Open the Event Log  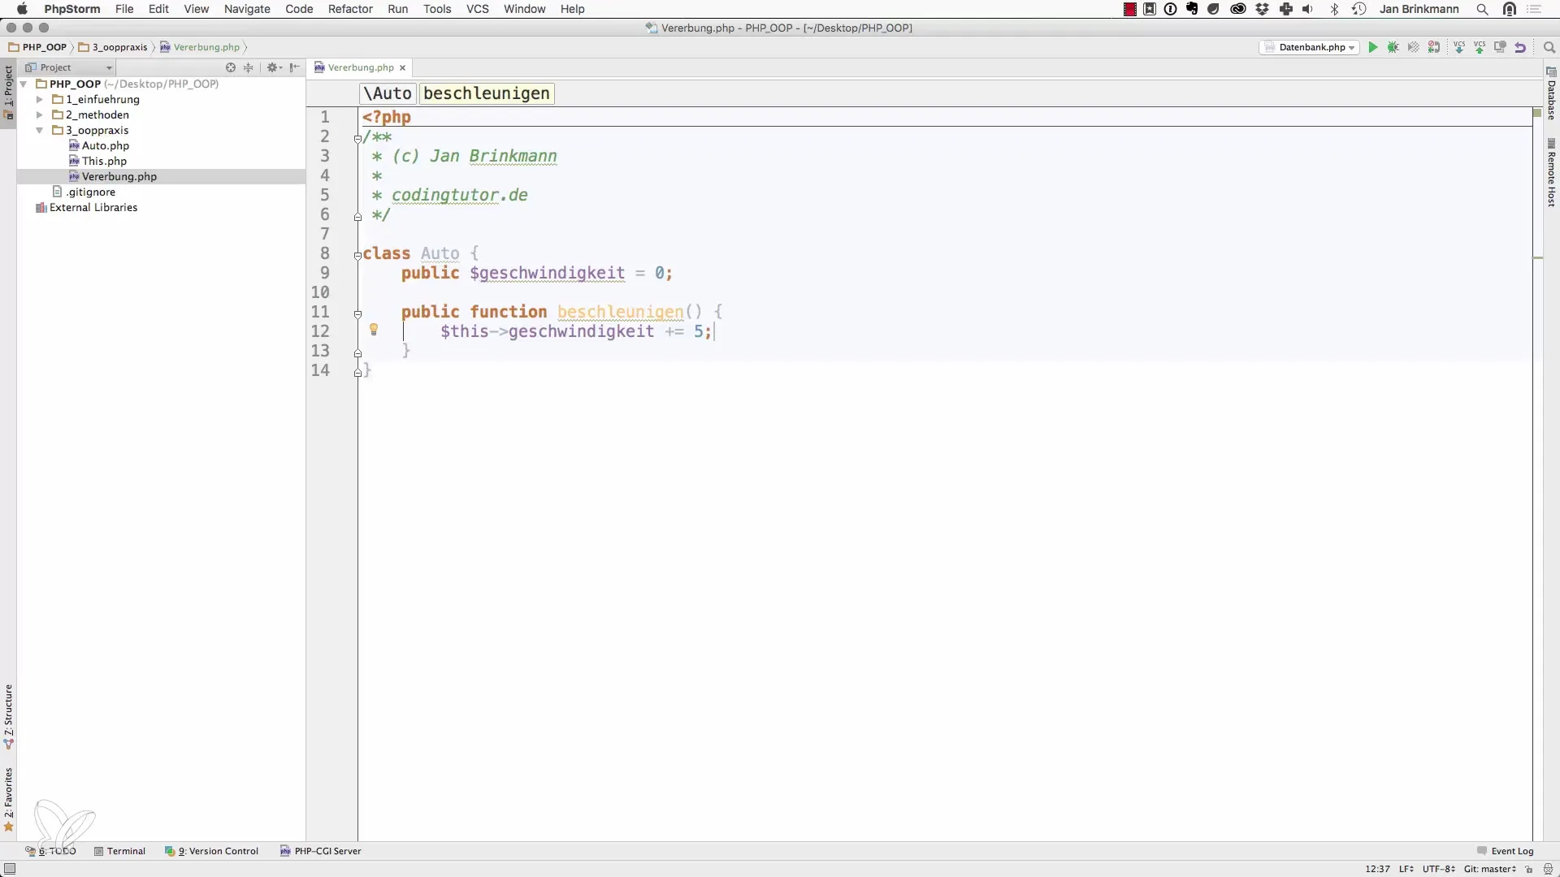[x=1506, y=851]
